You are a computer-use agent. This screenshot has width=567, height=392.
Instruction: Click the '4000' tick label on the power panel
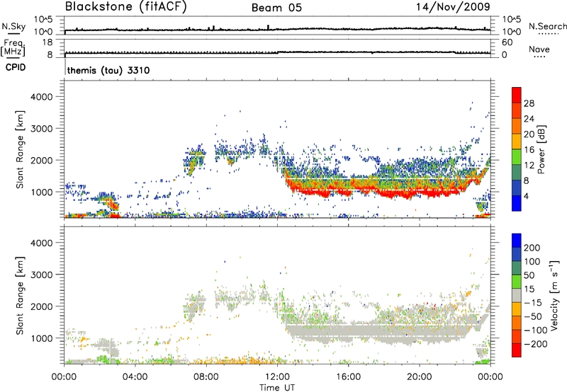point(42,97)
